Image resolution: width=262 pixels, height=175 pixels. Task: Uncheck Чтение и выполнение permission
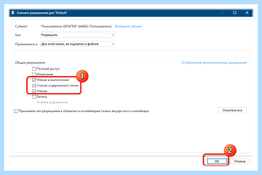34,80
